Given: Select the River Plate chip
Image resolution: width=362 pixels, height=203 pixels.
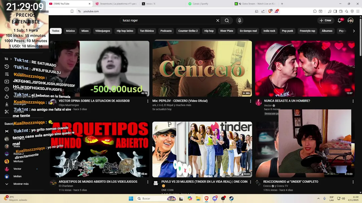Looking at the screenshot, I should [x=227, y=31].
